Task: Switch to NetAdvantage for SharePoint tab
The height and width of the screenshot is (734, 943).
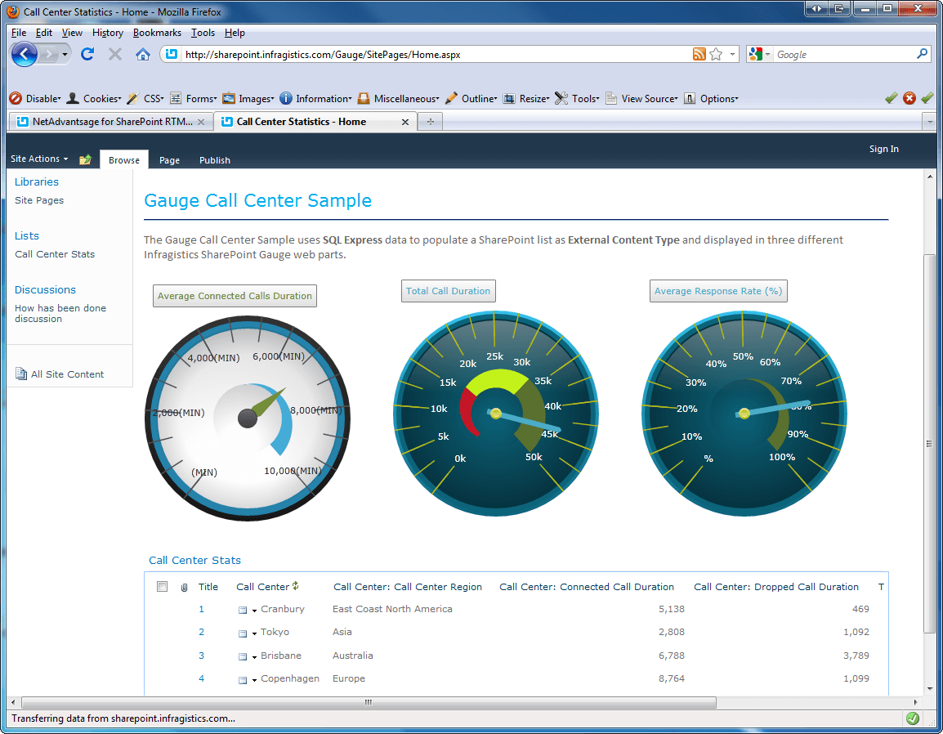Action: pos(110,122)
